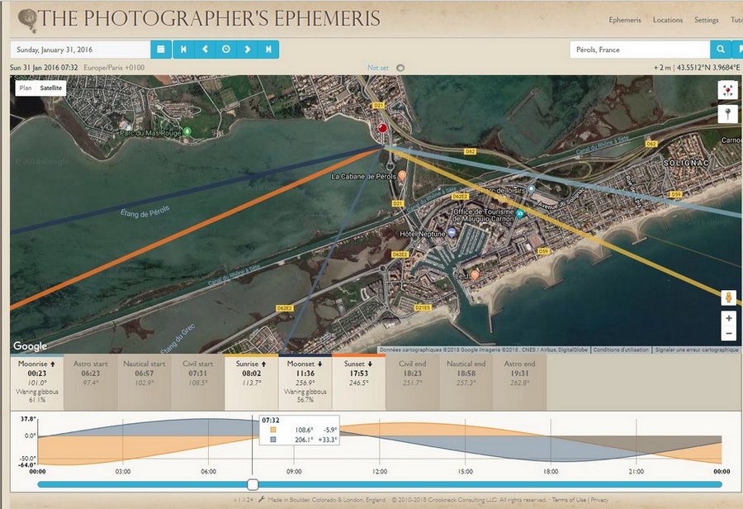Click the location field showing Pérols, France
The height and width of the screenshot is (509, 743).
(x=640, y=50)
